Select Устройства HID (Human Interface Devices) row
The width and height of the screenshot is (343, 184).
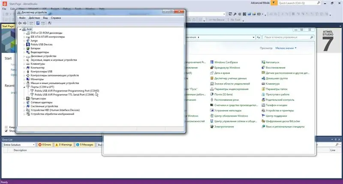click(55, 110)
